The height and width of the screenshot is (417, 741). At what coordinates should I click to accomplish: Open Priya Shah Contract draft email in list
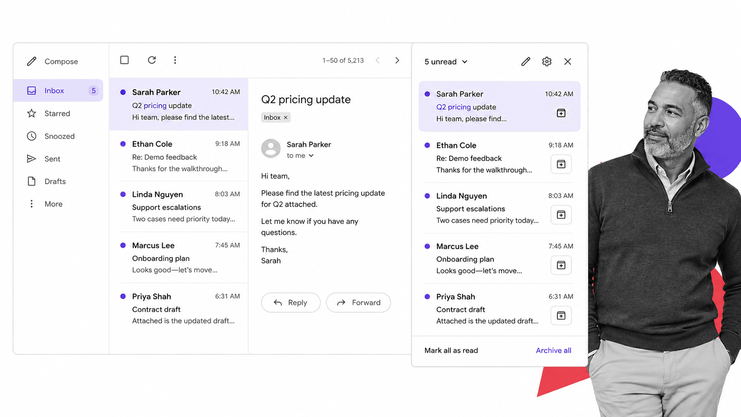point(179,308)
